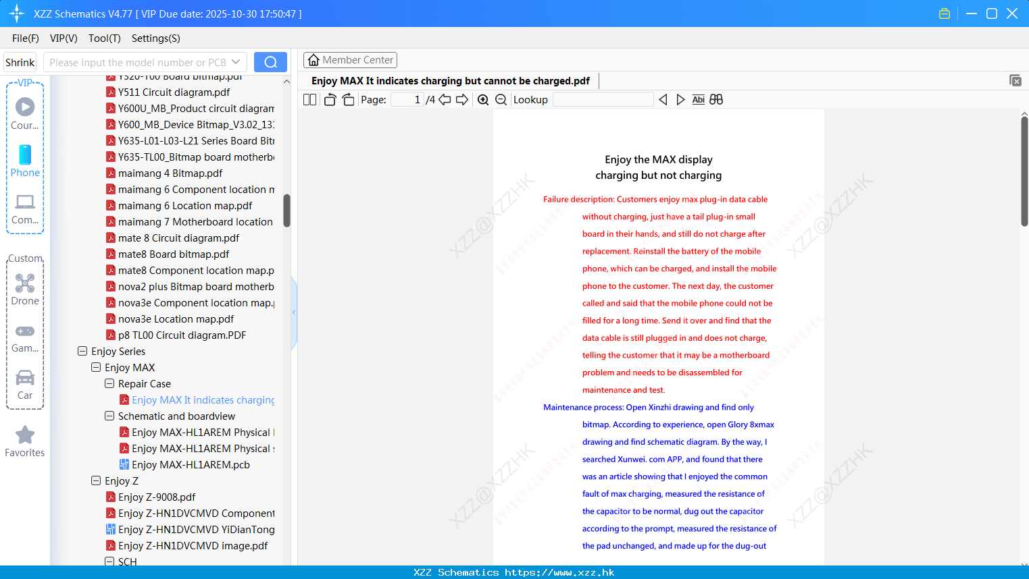Click the file tree vertical scrollbar

coord(286,211)
